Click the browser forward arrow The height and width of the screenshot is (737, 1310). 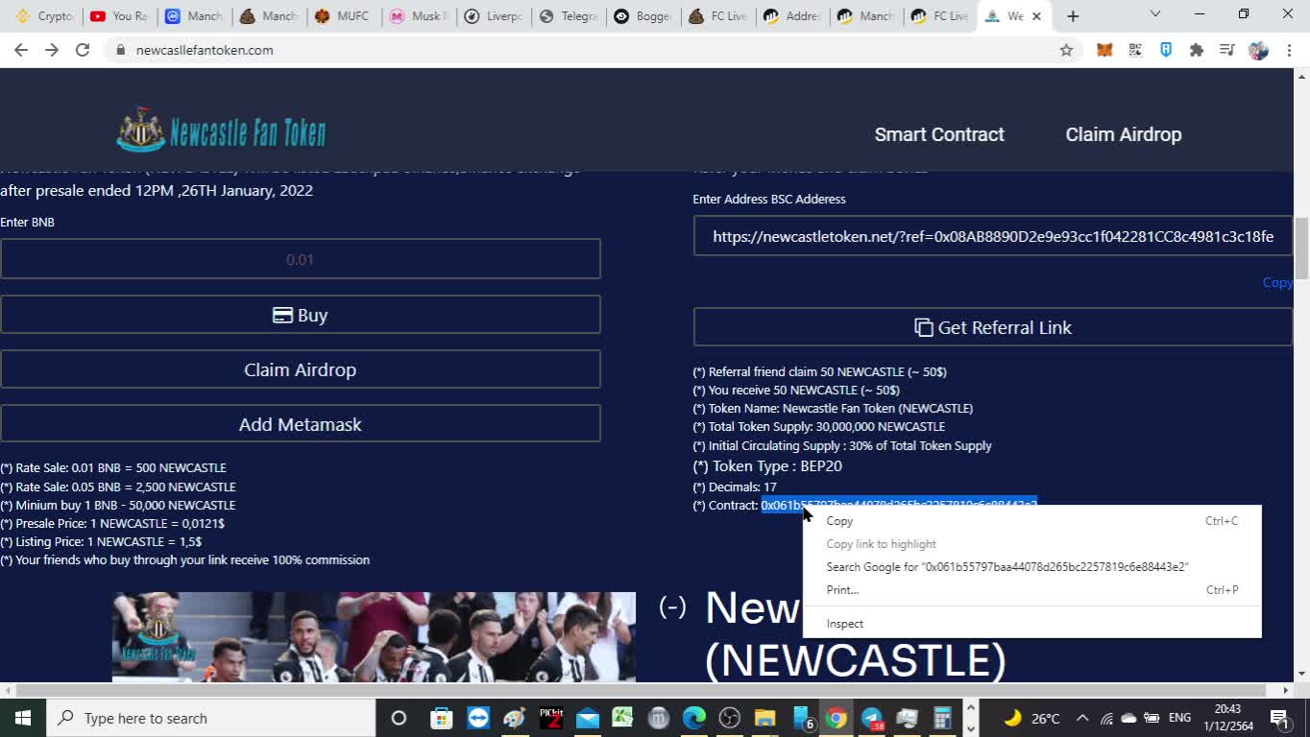(52, 50)
